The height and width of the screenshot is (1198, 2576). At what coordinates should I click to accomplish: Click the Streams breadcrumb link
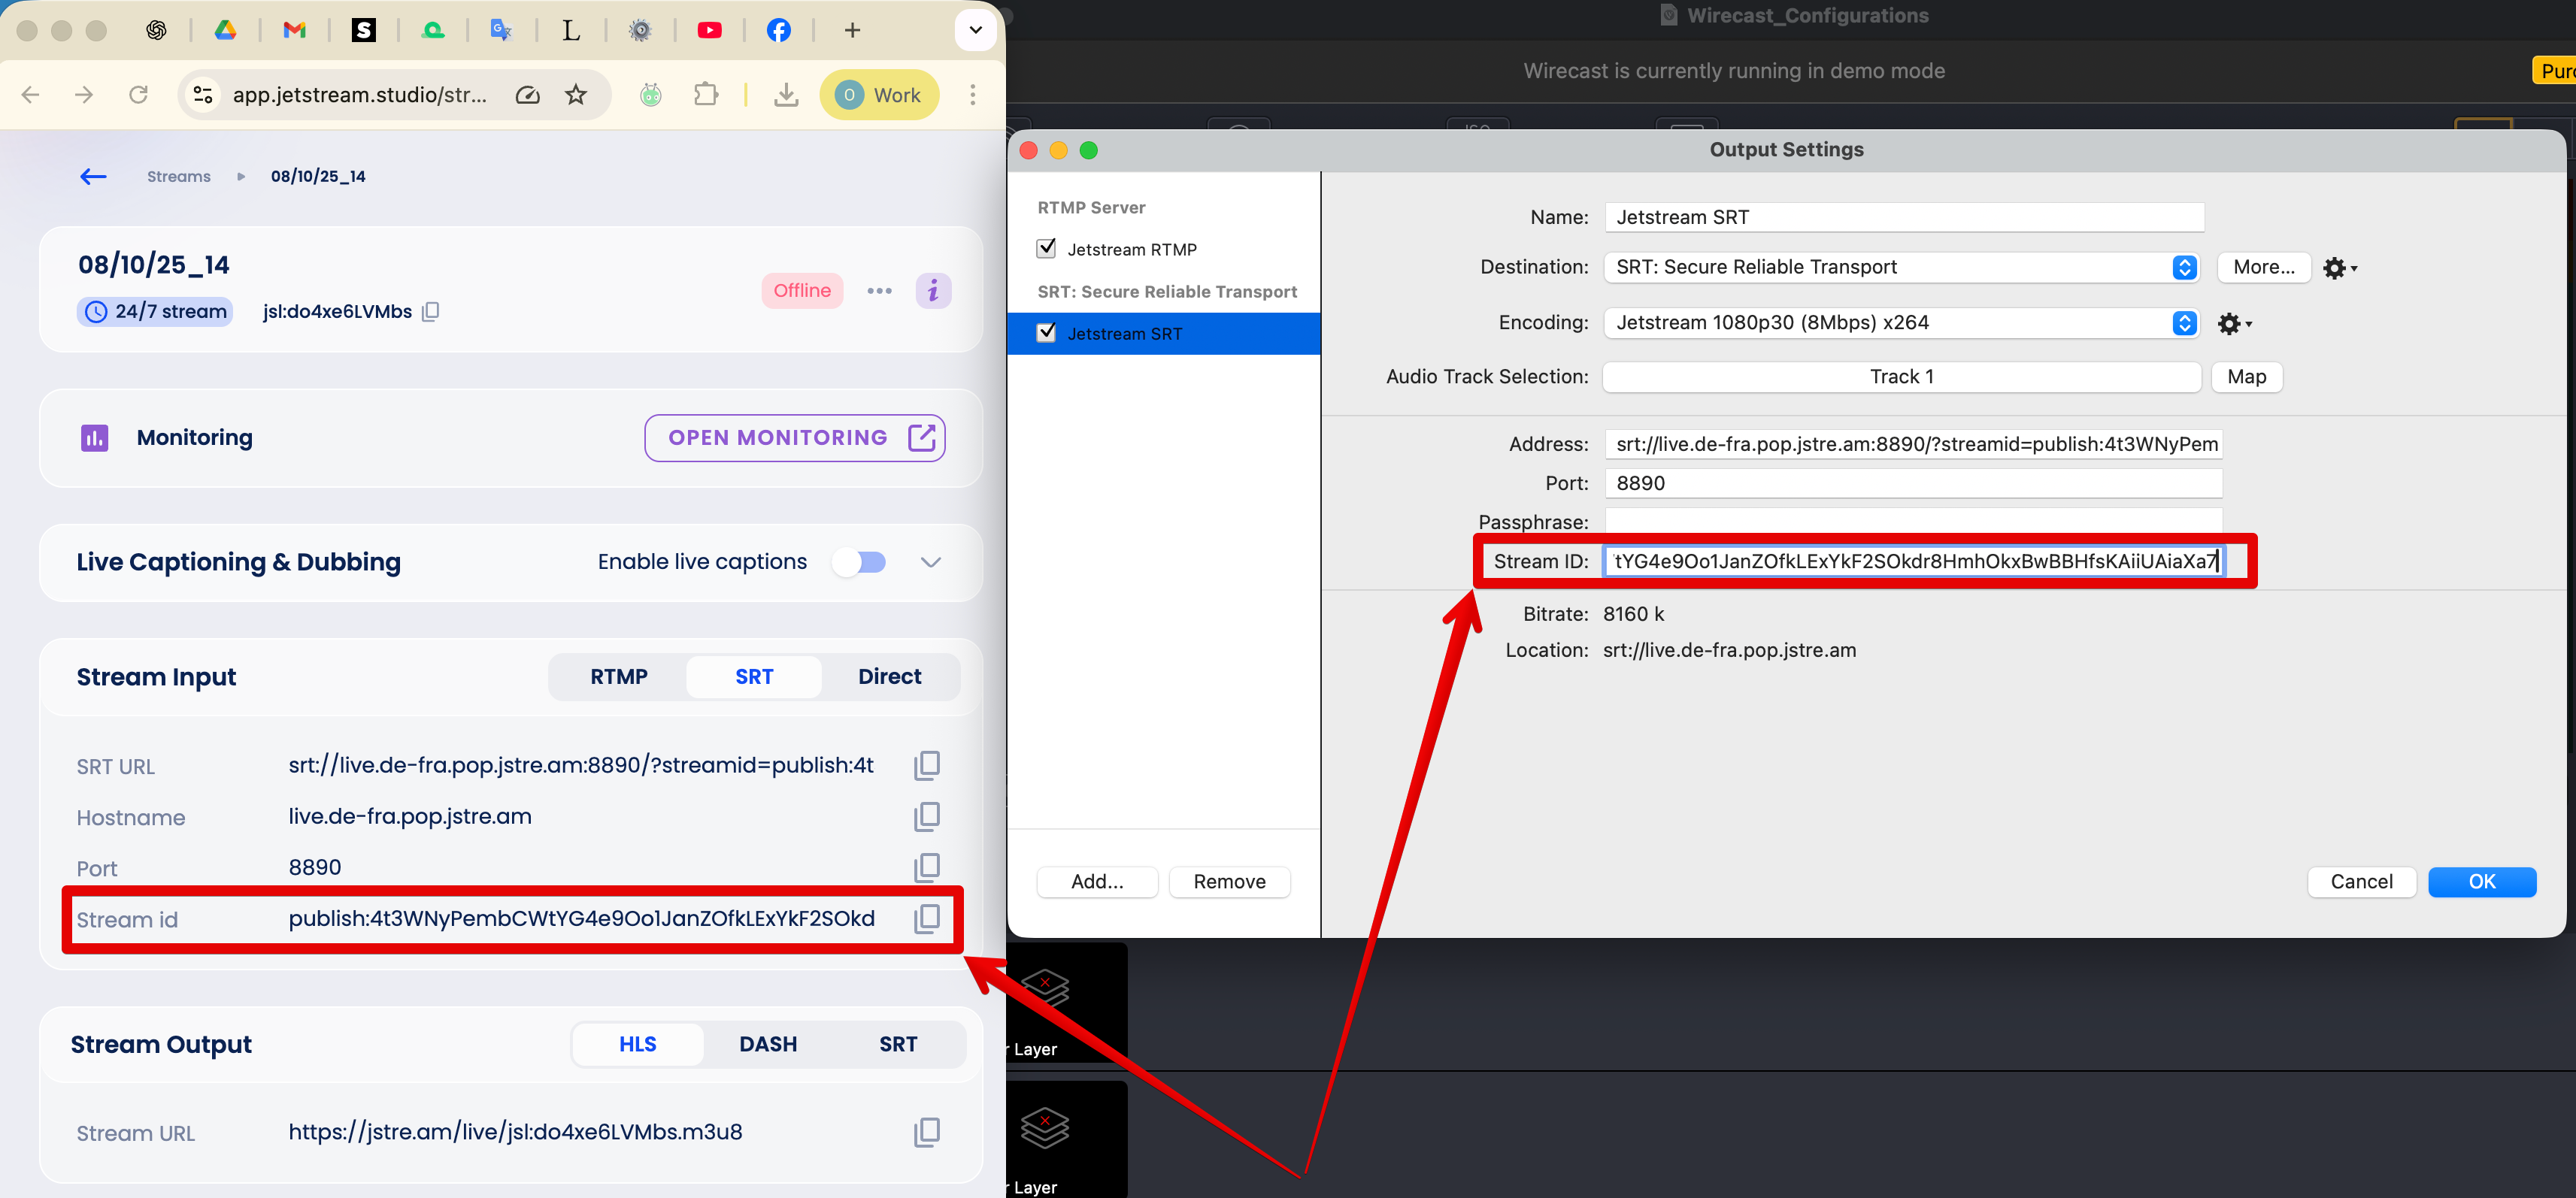click(178, 177)
